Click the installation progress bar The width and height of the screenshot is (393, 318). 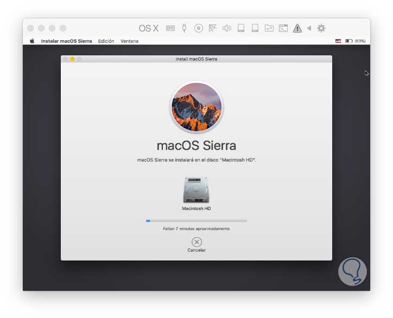[x=196, y=221]
